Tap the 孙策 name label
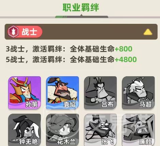Image resolution: width=160 pixels, height=146 pixels. click(x=32, y=104)
